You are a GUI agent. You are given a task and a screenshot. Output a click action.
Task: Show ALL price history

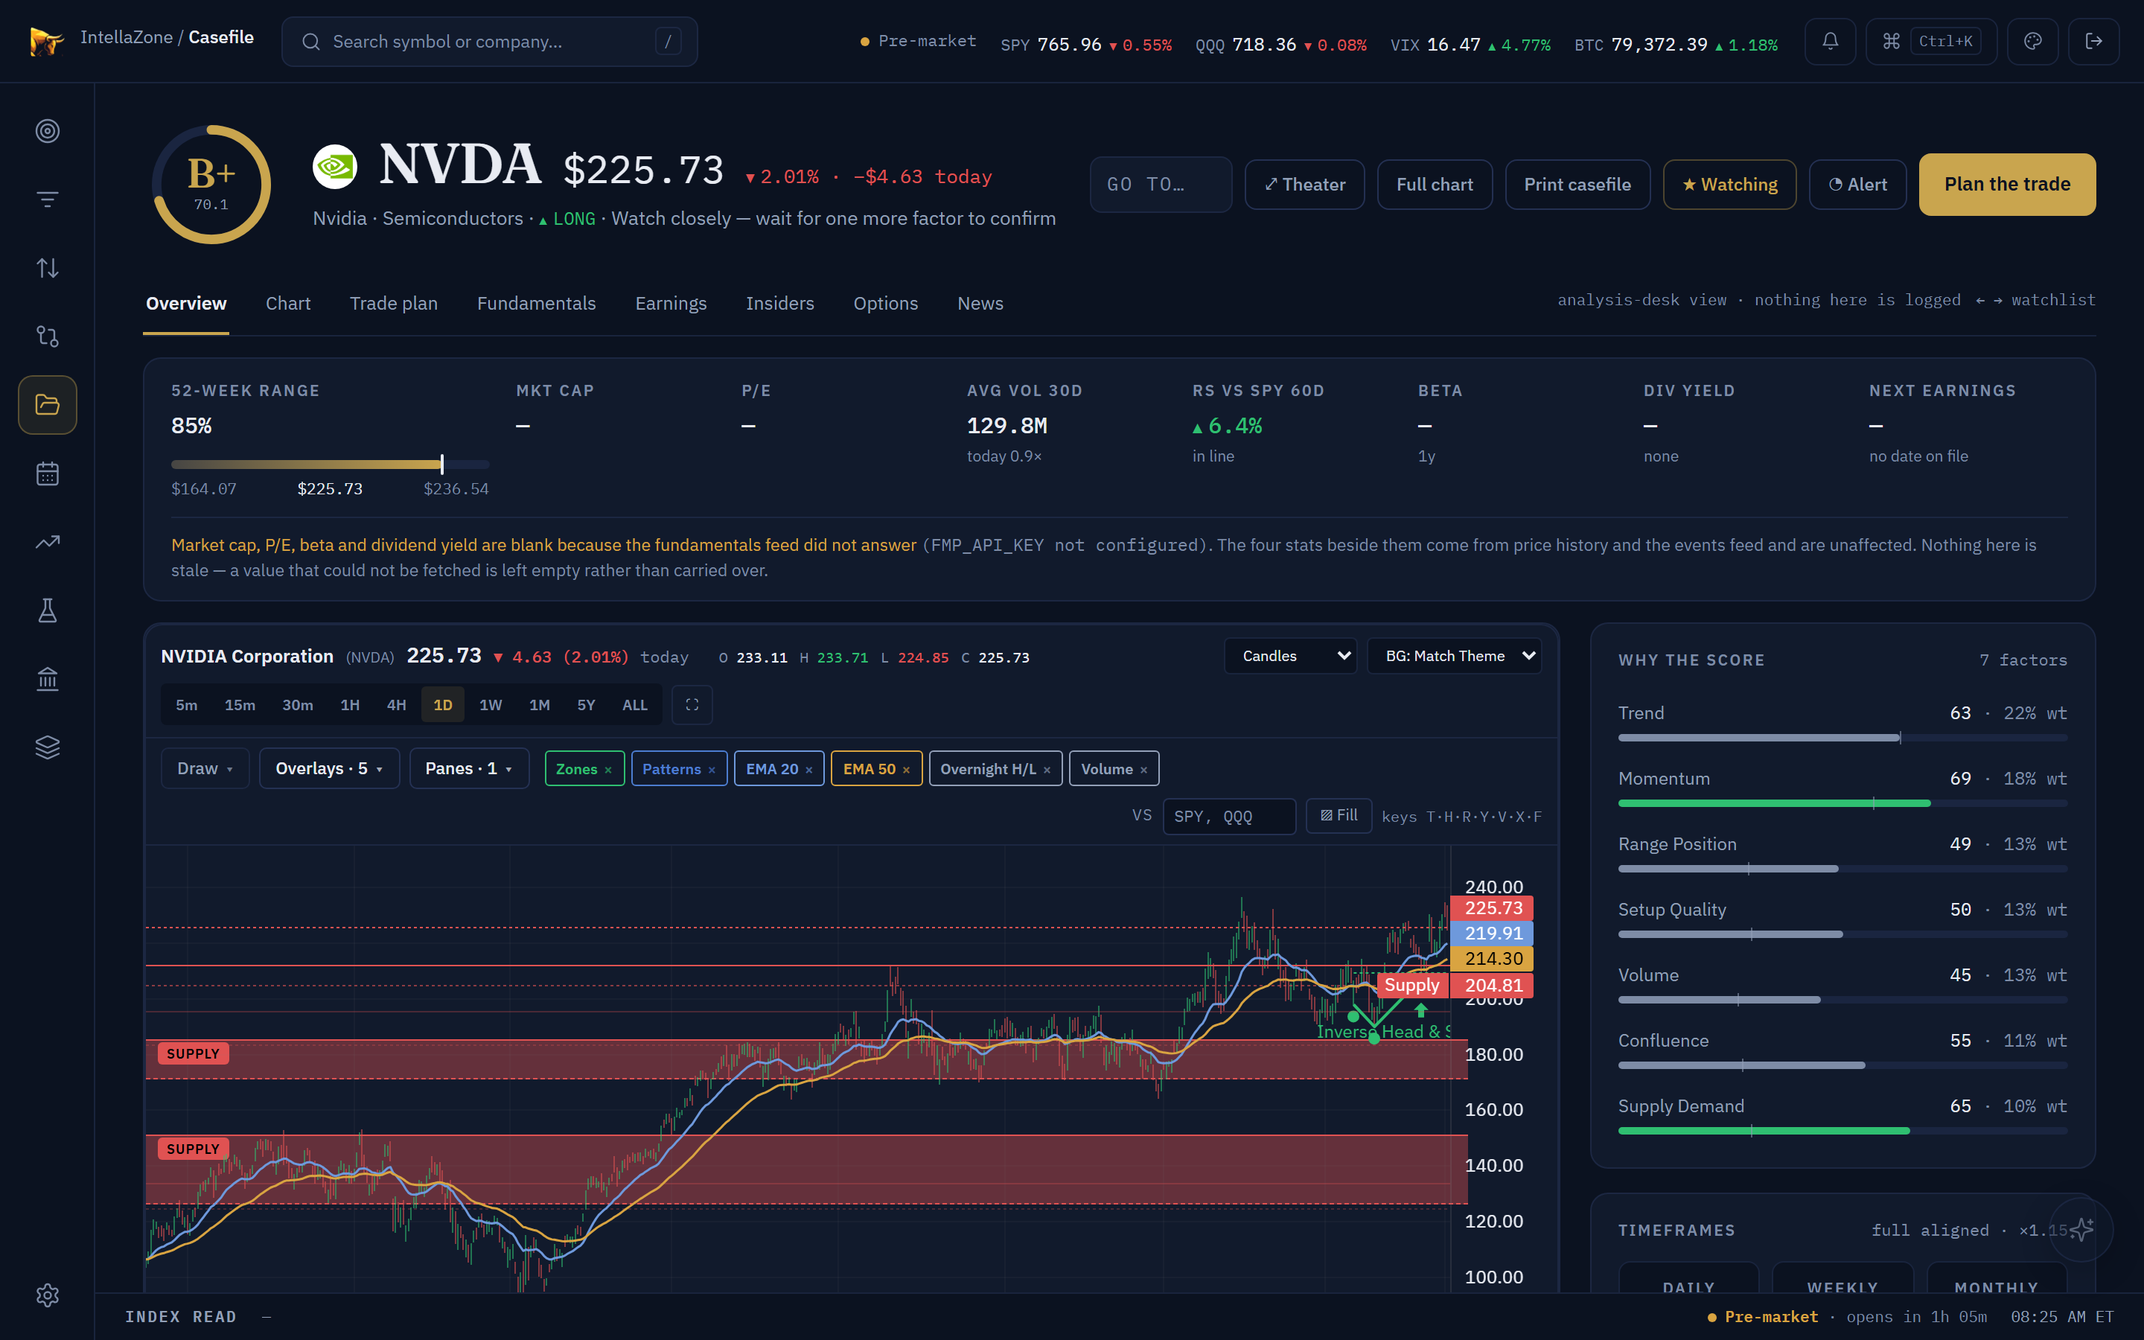click(x=634, y=704)
